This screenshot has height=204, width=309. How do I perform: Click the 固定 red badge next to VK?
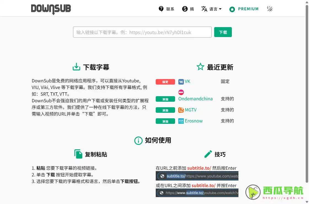coord(165,82)
